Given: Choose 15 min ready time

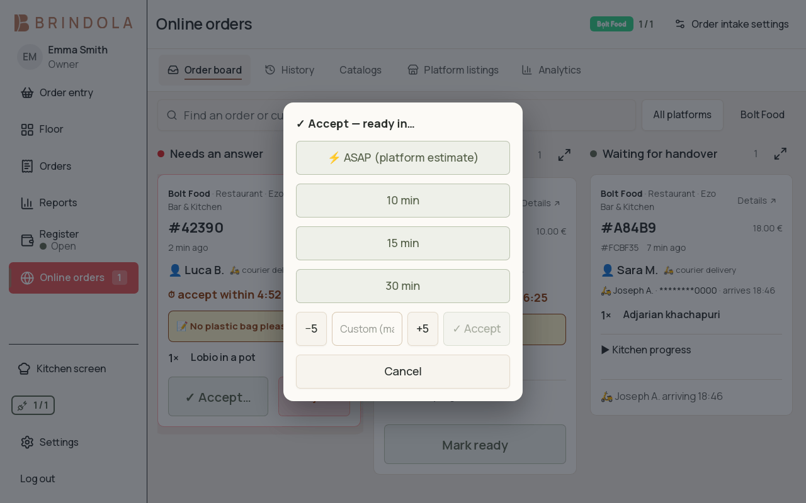Looking at the screenshot, I should click(x=403, y=243).
